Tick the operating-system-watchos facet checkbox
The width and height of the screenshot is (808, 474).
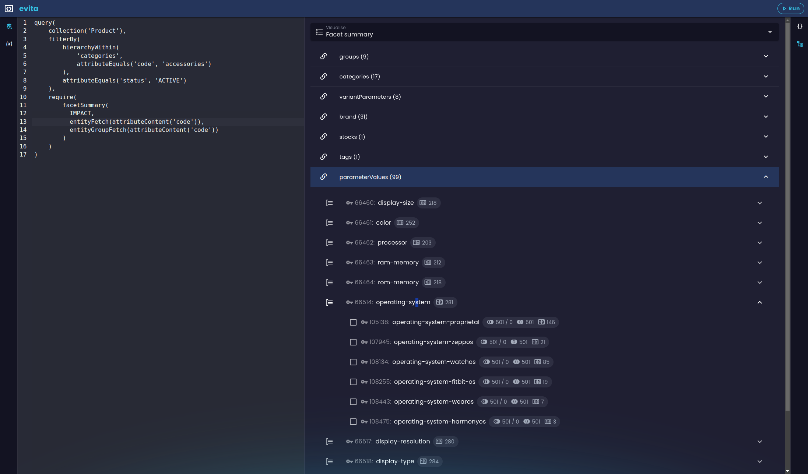click(x=353, y=362)
